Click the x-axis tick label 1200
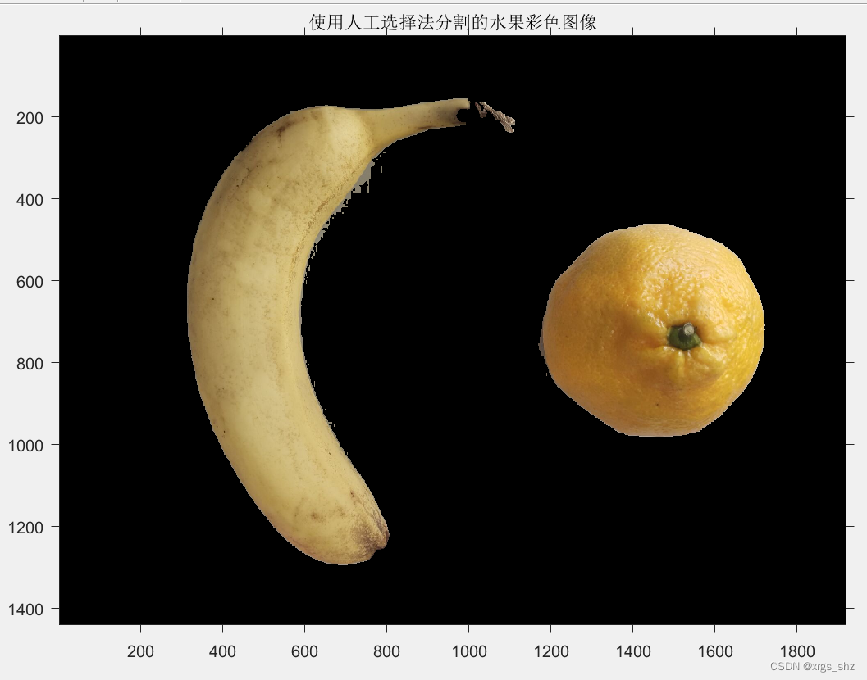Screen dimensions: 867x680 point(551,651)
